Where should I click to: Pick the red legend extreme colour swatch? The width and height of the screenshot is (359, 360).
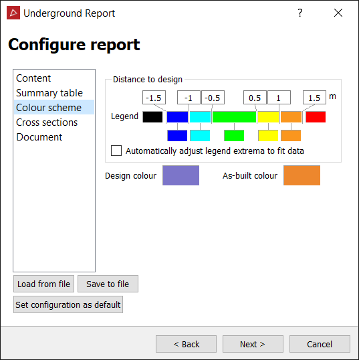316,117
